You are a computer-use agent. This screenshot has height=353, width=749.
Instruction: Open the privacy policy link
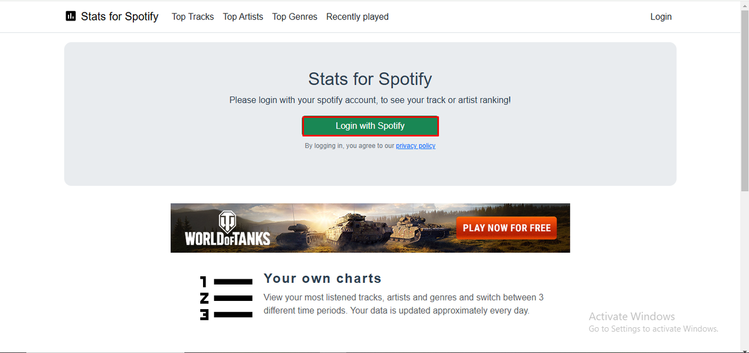(x=415, y=146)
